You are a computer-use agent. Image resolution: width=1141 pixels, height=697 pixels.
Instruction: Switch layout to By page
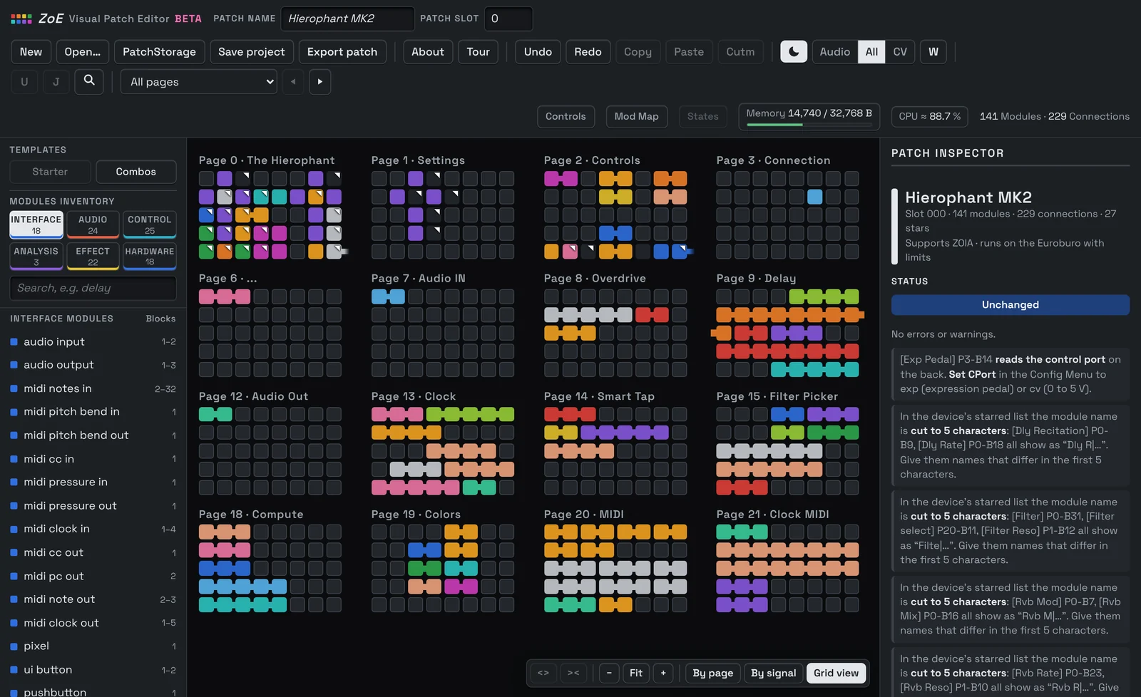coord(713,673)
